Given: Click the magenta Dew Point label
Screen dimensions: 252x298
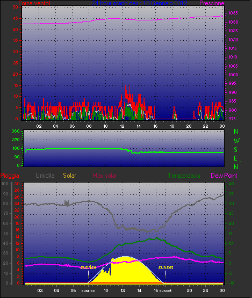Looking at the screenshot, I should (x=224, y=176).
